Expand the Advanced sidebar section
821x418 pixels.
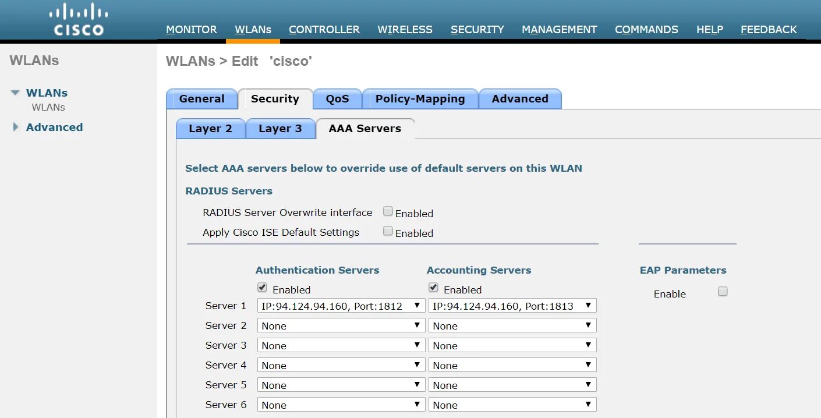16,127
